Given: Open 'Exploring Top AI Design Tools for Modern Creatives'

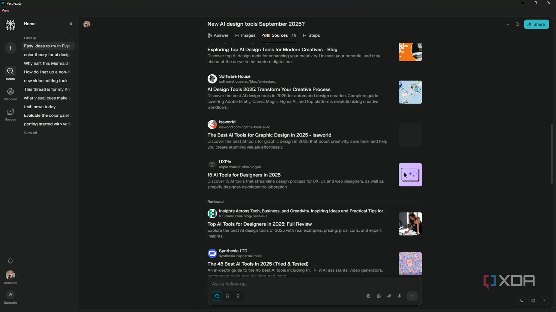Looking at the screenshot, I should [x=272, y=49].
